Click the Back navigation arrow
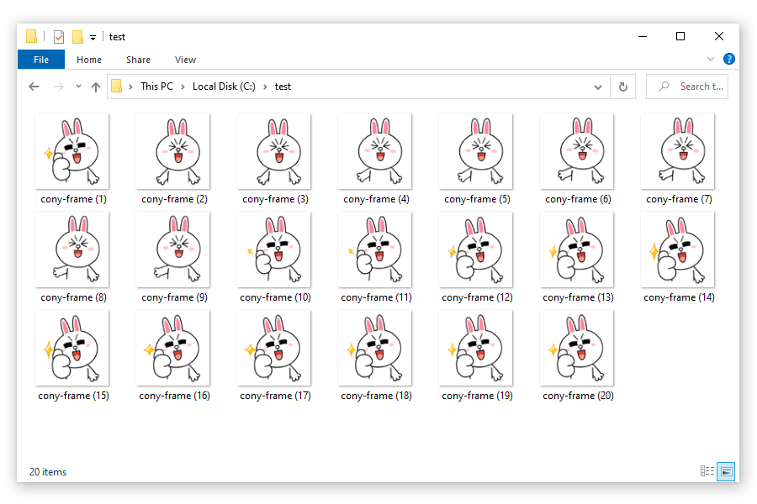 point(34,87)
